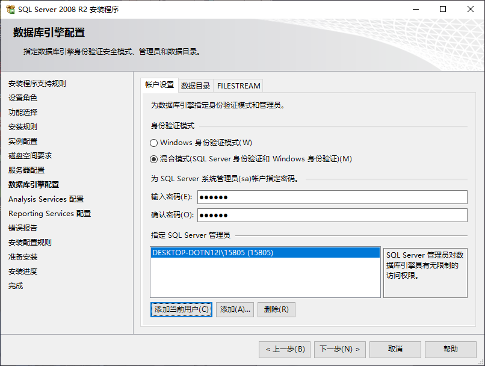485x366 pixels.
Task: Select DESKTOP-DOTN12I\15805 administrator entry
Action: (265, 252)
